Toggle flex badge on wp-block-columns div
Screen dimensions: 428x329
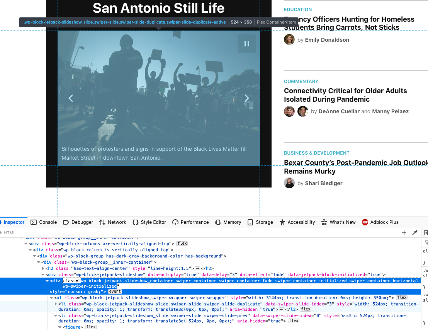pyautogui.click(x=182, y=244)
